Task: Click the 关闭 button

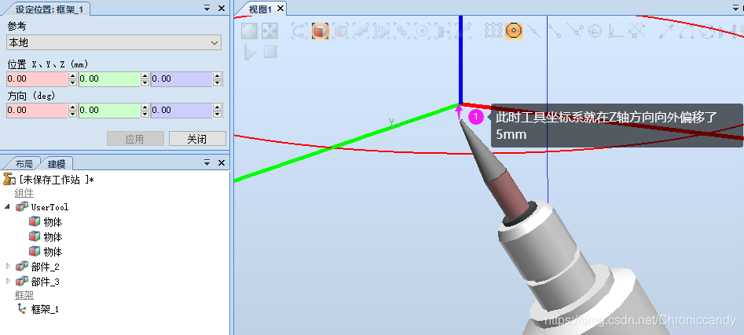Action: pos(197,139)
